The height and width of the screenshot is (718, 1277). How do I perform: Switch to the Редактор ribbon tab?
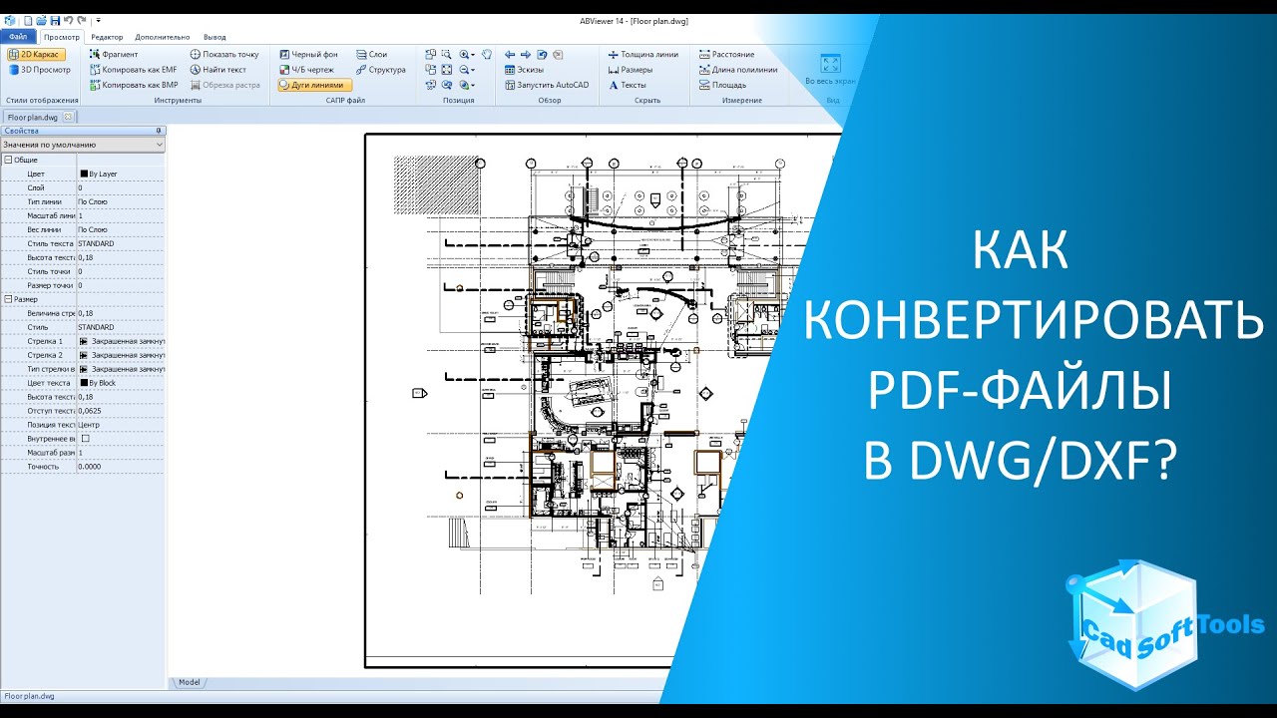coord(107,36)
